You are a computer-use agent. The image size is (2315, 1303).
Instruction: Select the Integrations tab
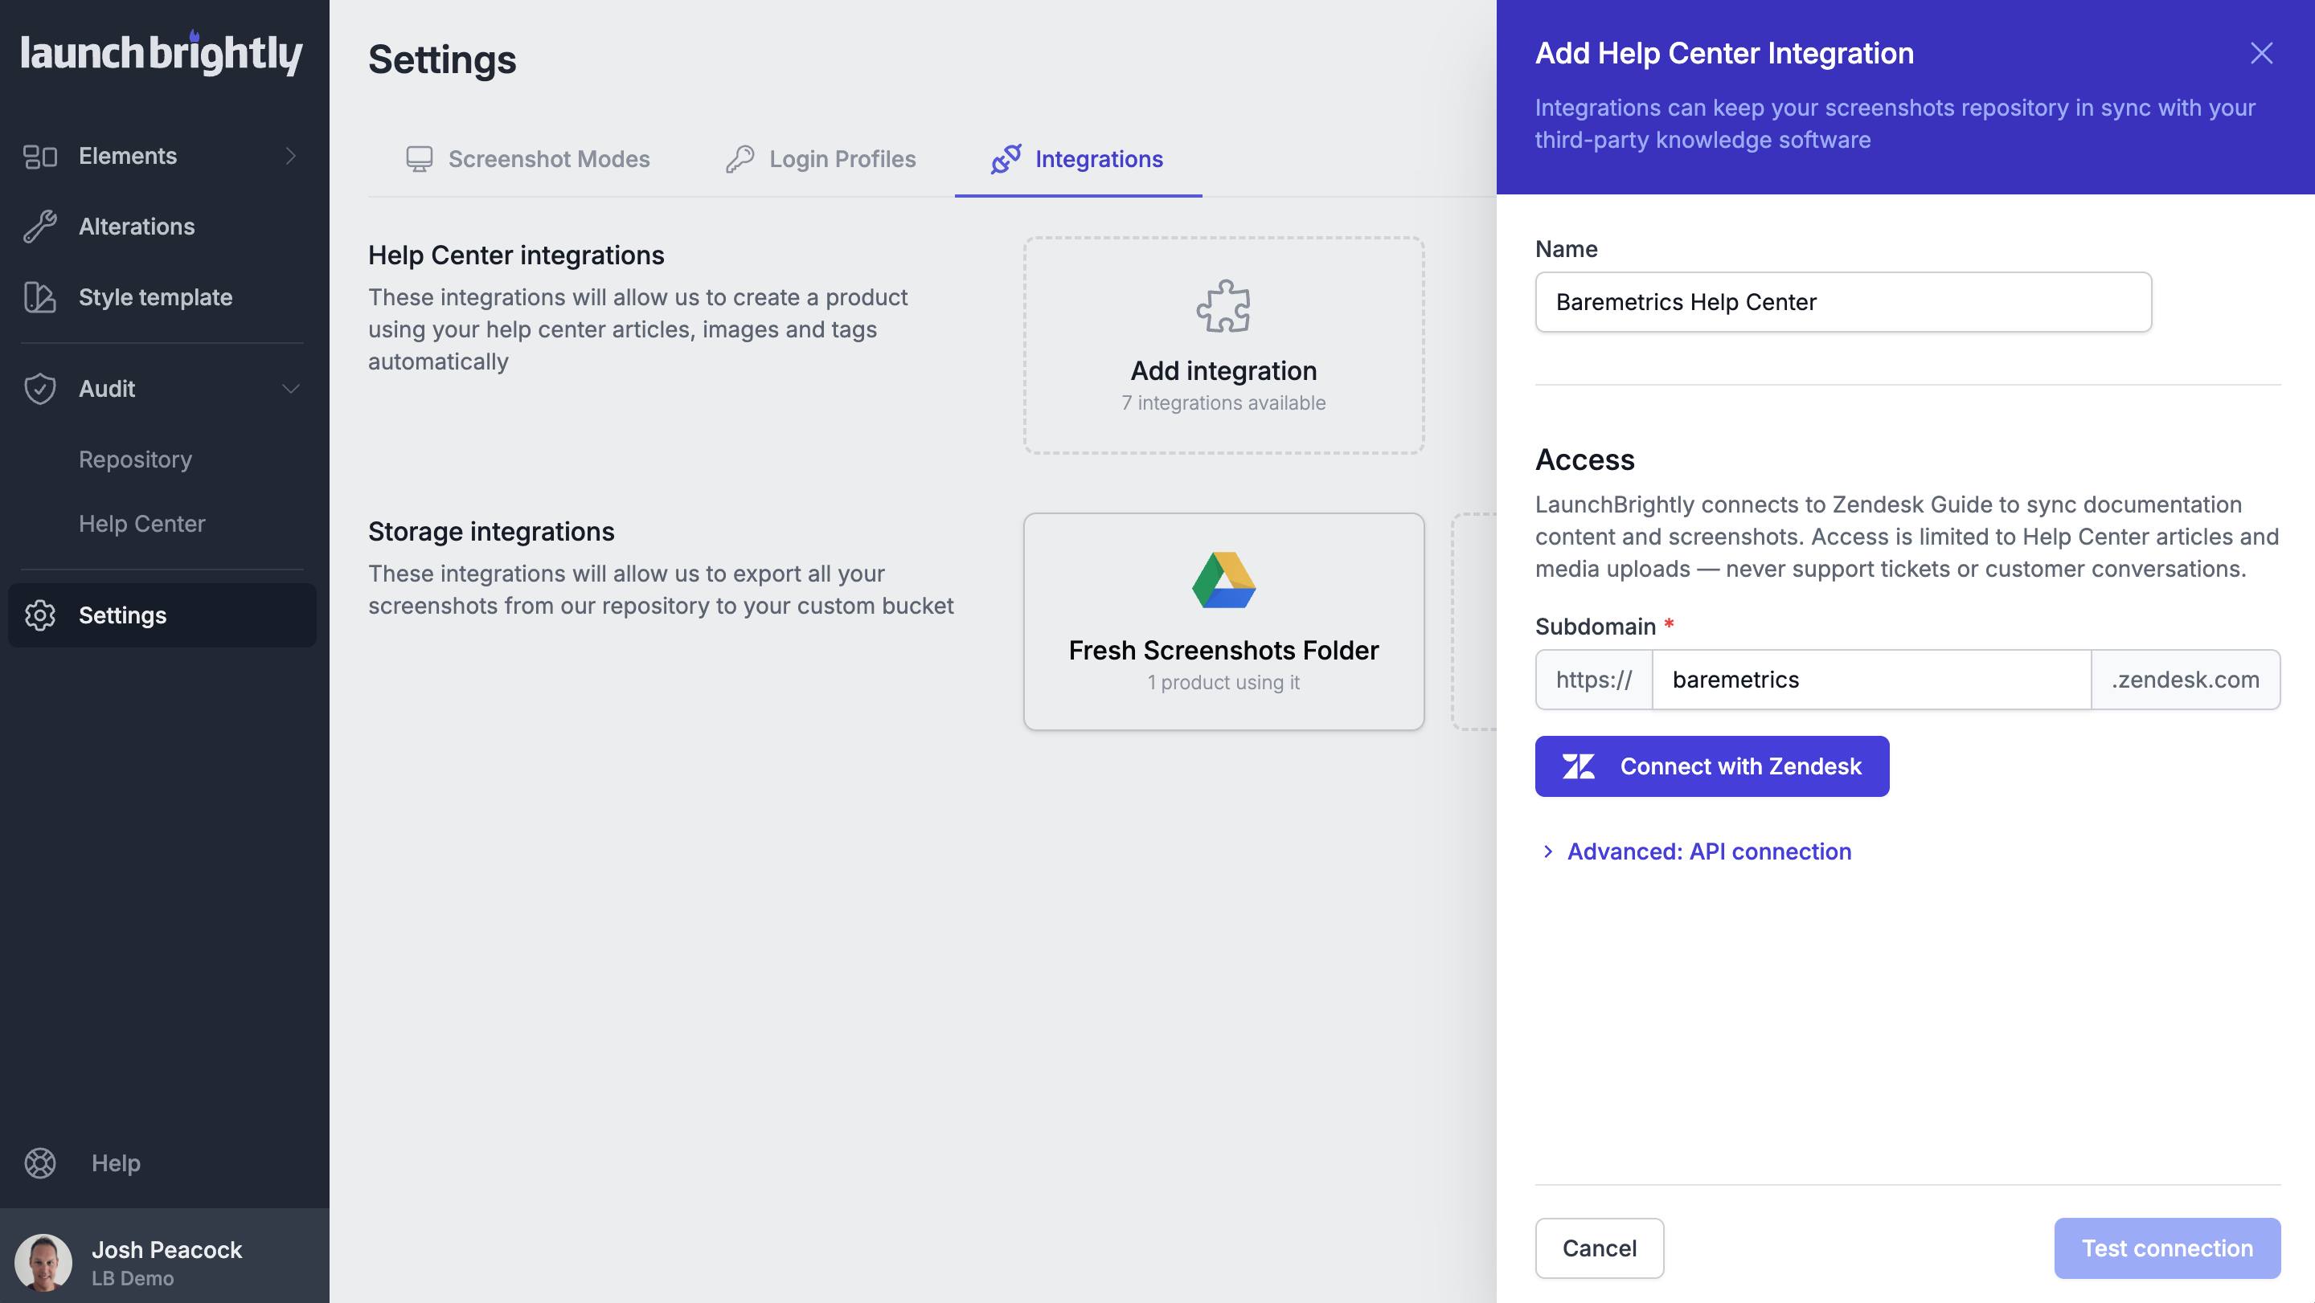point(1077,159)
